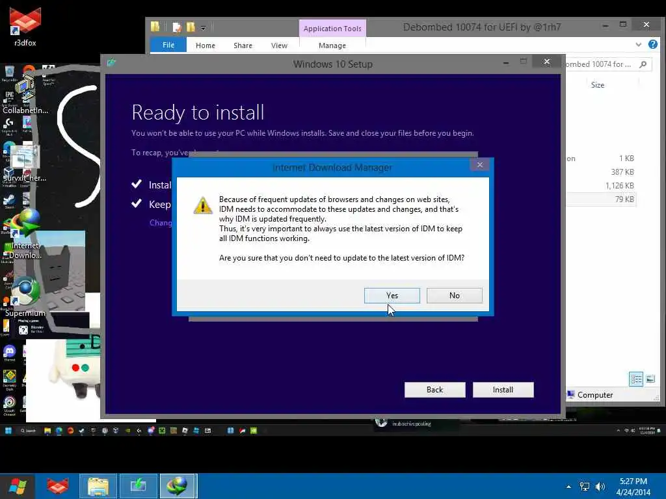The width and height of the screenshot is (666, 499).
Task: Open the r3dfox desktop shortcut
Action: coord(25,26)
